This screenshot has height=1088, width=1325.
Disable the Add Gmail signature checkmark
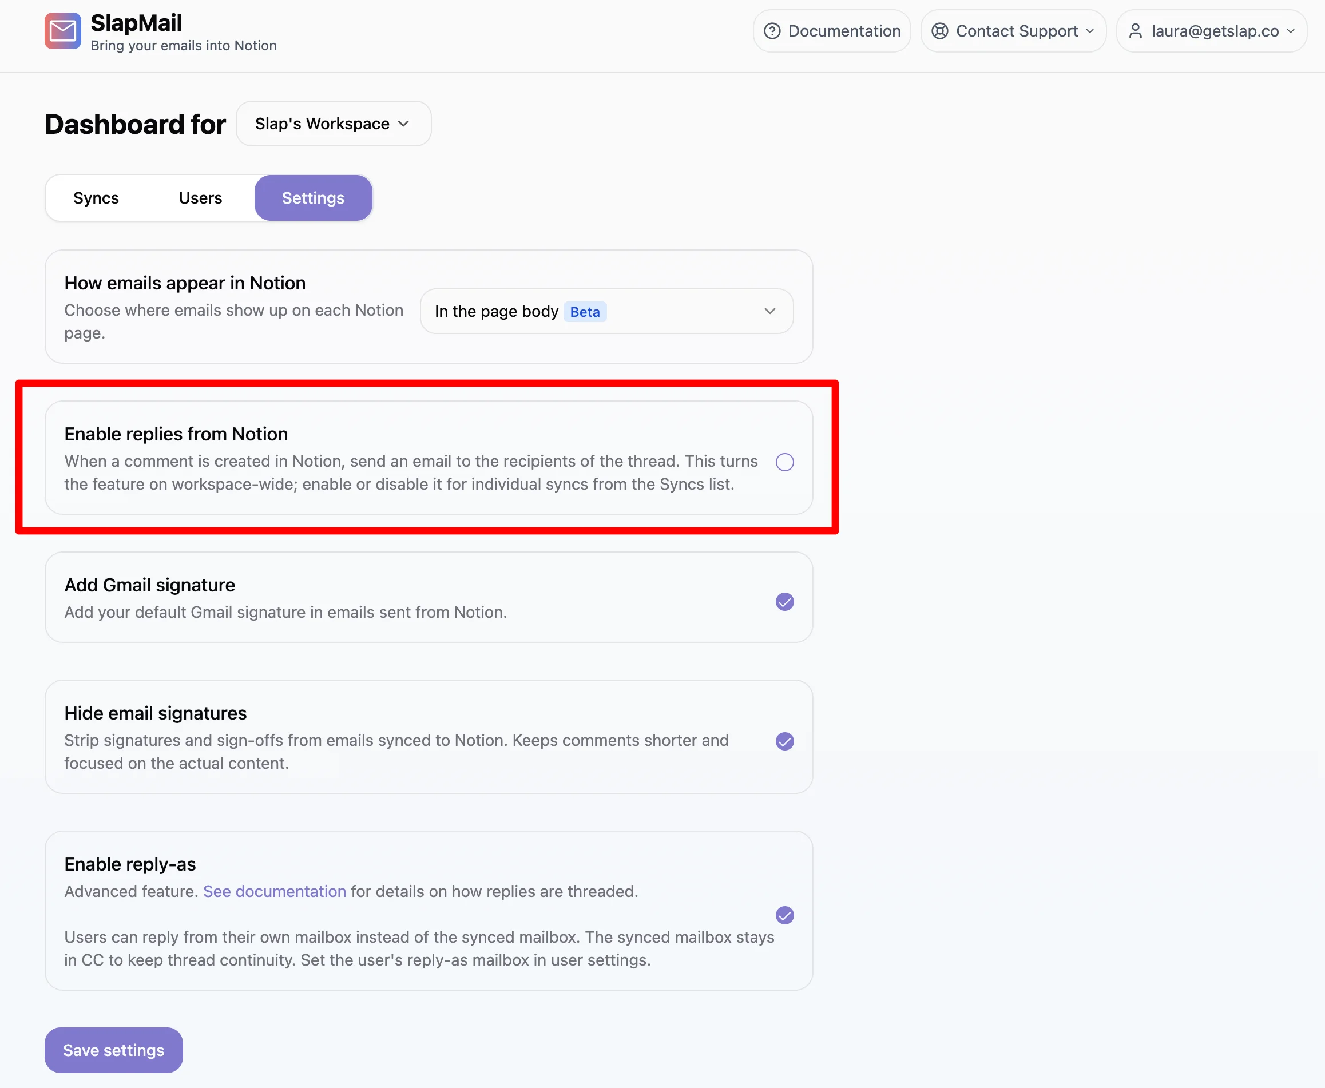tap(785, 602)
